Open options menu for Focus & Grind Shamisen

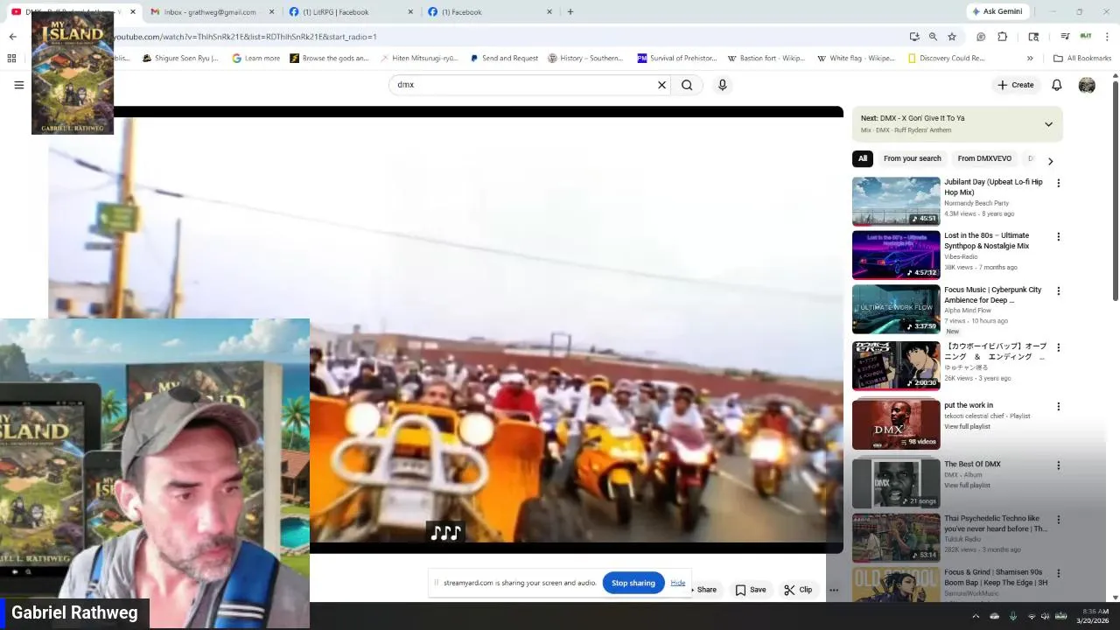tap(1058, 573)
